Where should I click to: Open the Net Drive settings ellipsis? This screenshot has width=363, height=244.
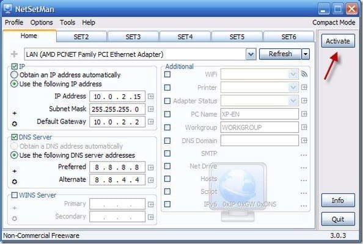tap(304, 168)
